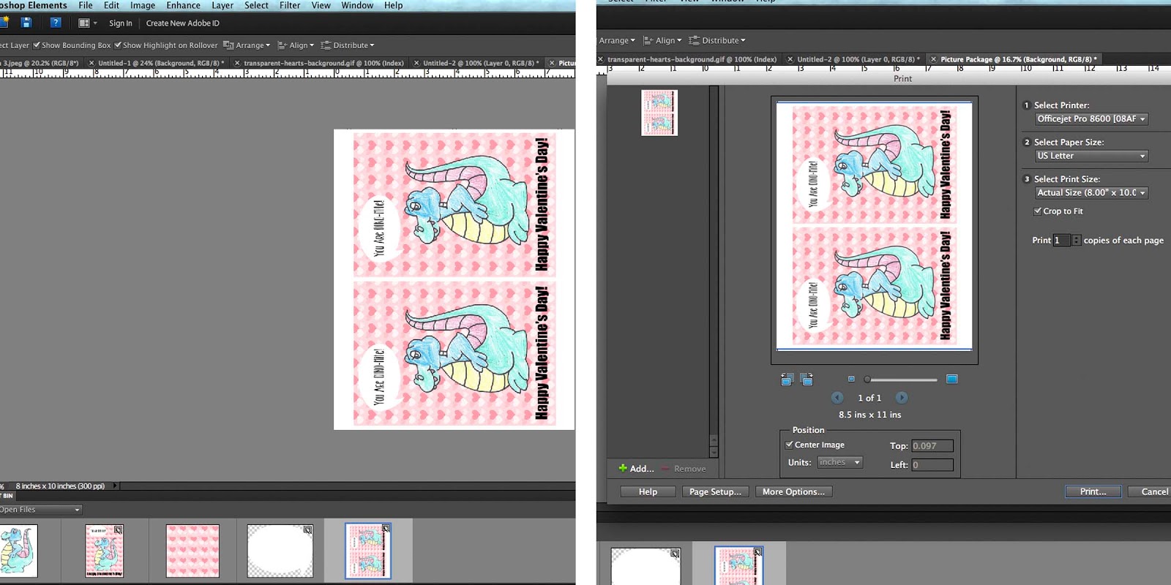
Task: Toggle Show Highlight on Rollover checkbox
Action: (118, 45)
